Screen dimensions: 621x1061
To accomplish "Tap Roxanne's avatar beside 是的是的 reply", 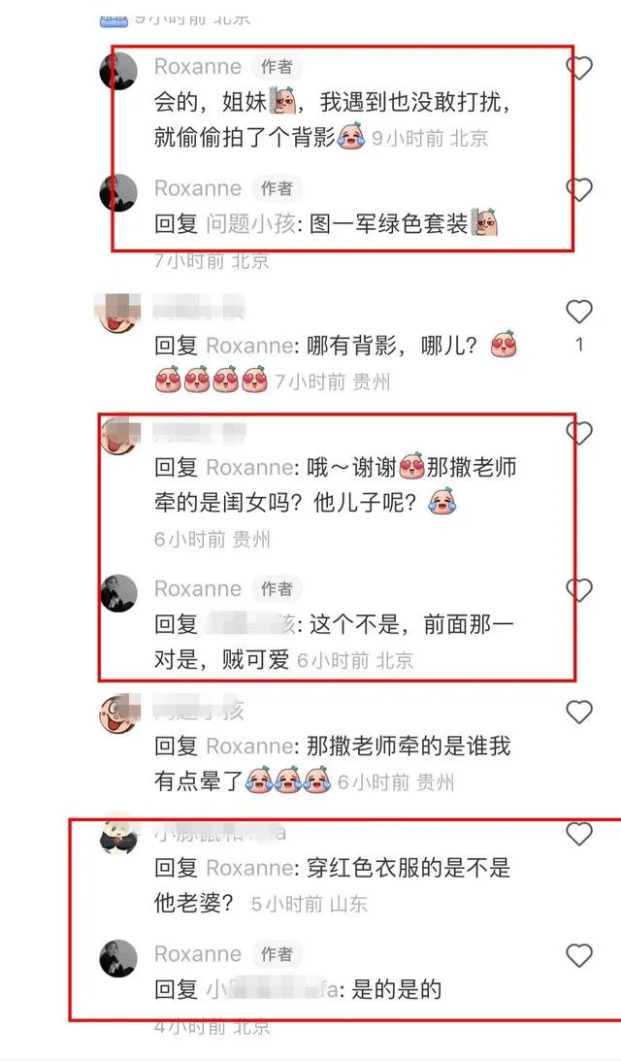I will pos(119,958).
